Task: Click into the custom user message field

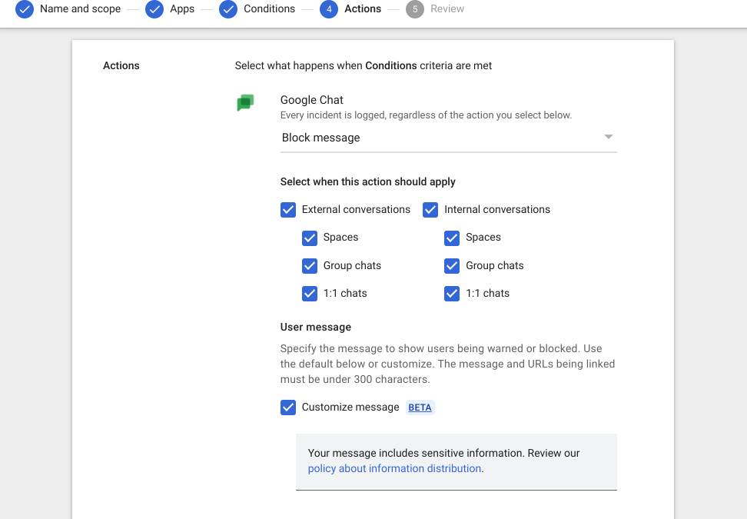Action: click(456, 461)
